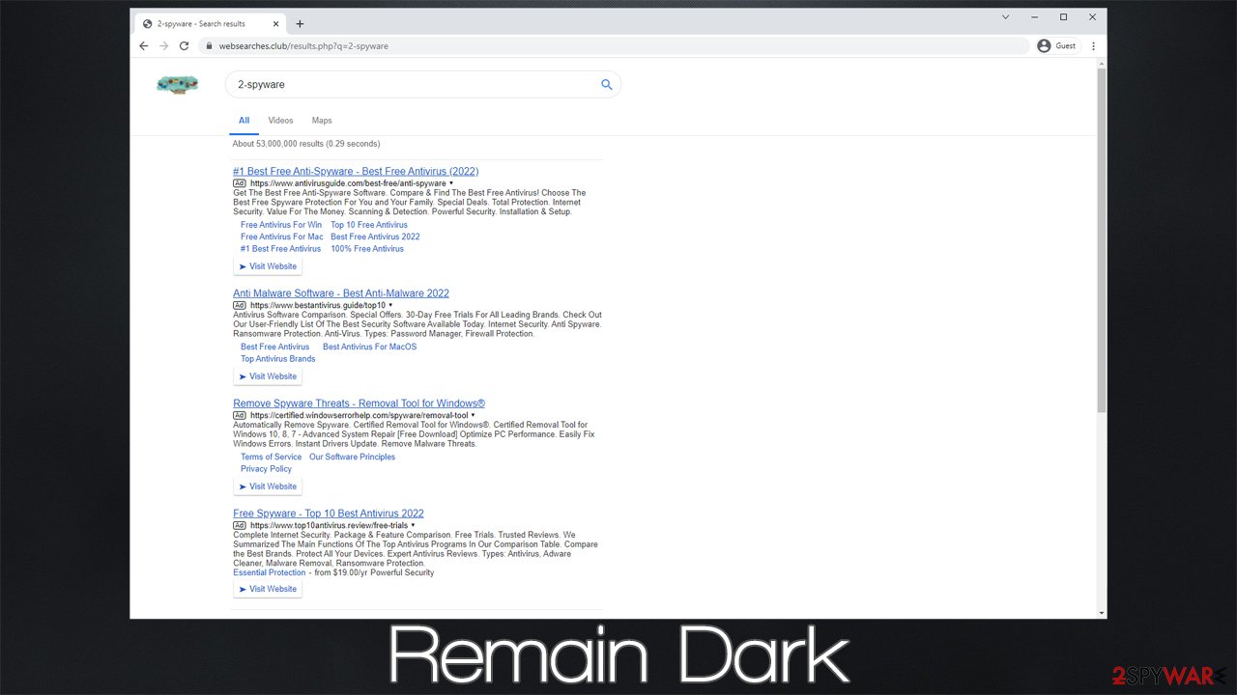Expand the bestantivirus.guide ad URL dropdown arrow
This screenshot has height=695, width=1237.
[x=390, y=305]
